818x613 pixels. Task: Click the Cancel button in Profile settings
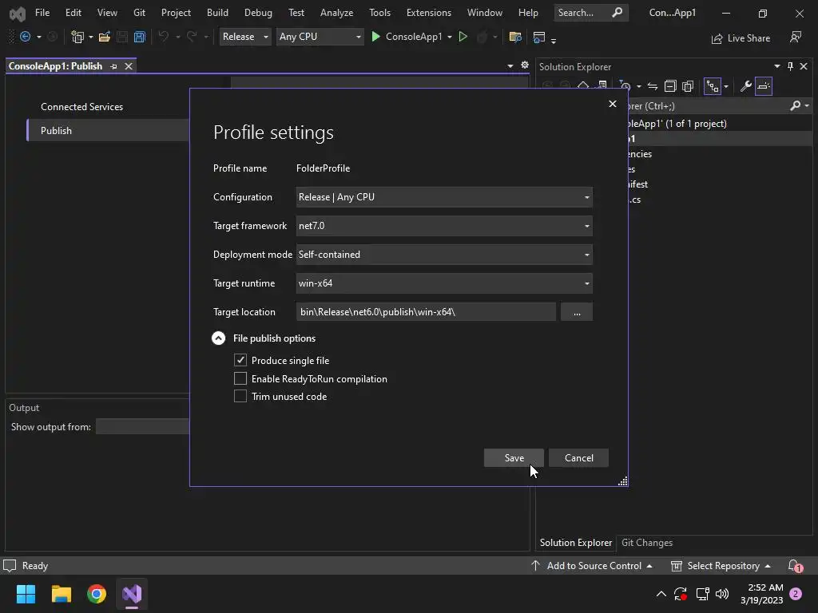[578, 457]
